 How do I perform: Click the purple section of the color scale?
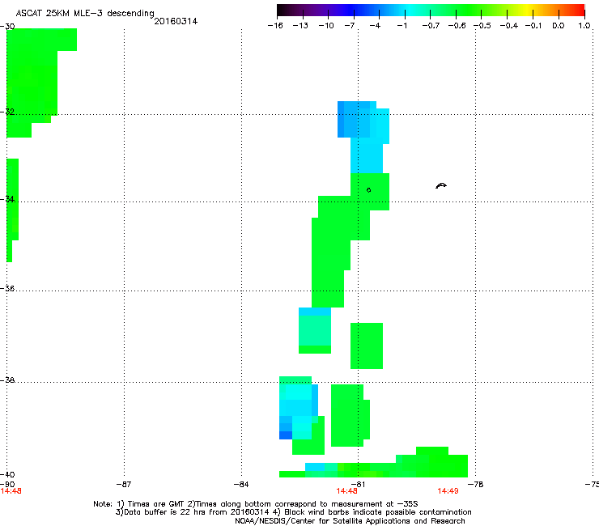coord(321,11)
